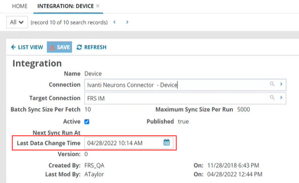This screenshot has width=299, height=183.
Task: Open the calendar picker for Last Data Change Time
Action: 166,142
